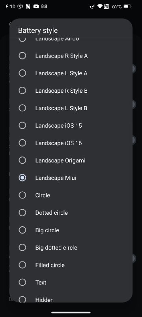Select Landscape R Style A radio button

click(x=22, y=55)
